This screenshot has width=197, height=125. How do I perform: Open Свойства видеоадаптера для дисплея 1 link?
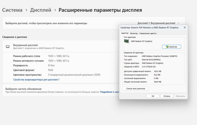click(36, 80)
